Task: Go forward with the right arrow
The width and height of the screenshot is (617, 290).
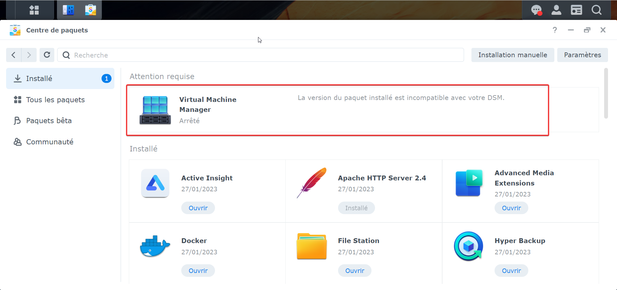Action: coord(29,55)
